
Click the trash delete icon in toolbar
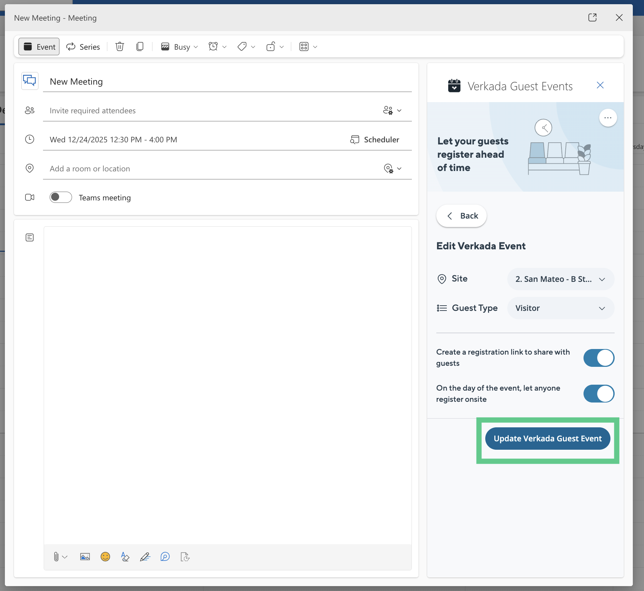pos(120,47)
